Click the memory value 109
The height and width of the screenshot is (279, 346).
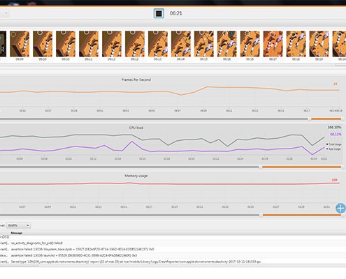334,180
